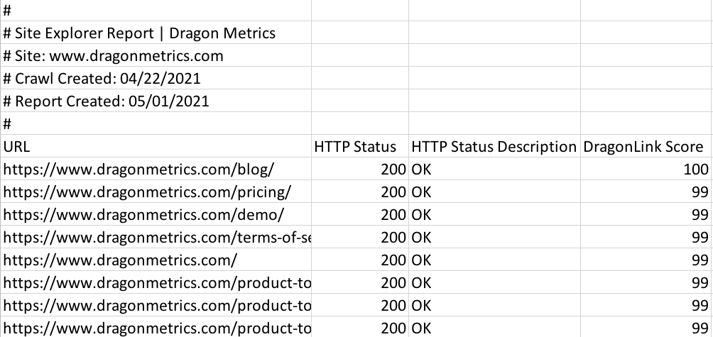The width and height of the screenshot is (713, 337).
Task: Select the Site Explorer Report title cell
Action: [140, 33]
